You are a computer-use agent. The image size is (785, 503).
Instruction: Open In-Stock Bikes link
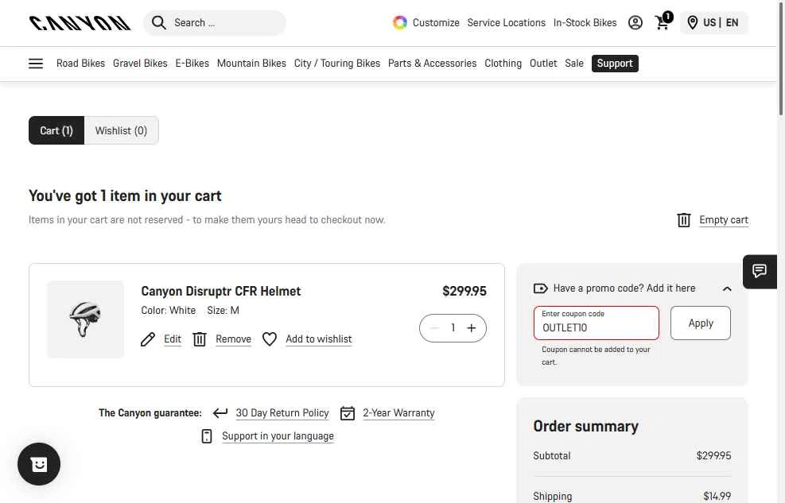(585, 22)
